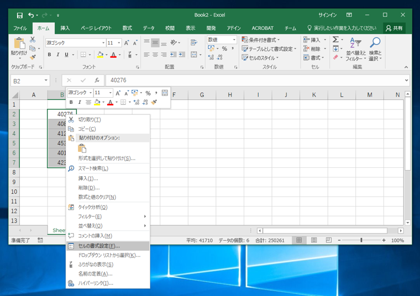Viewport: 420px width, 296px height.
Task: Open the ribbon font name dropdown
Action: [x=103, y=43]
